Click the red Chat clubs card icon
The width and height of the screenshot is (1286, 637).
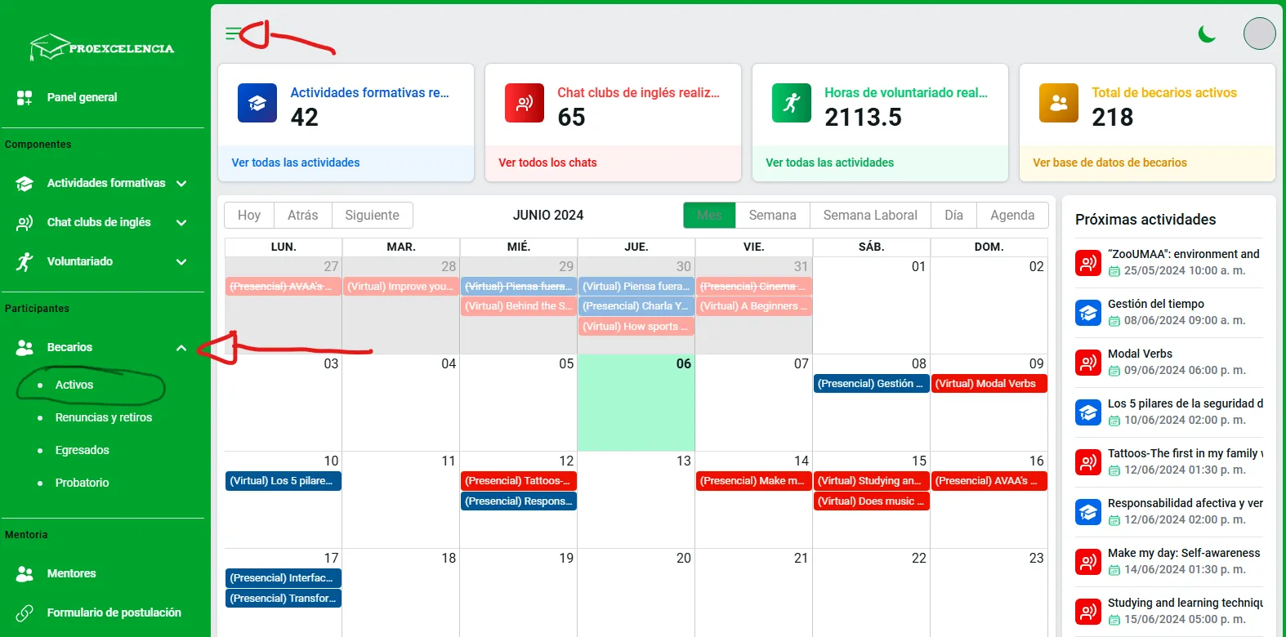tap(525, 103)
